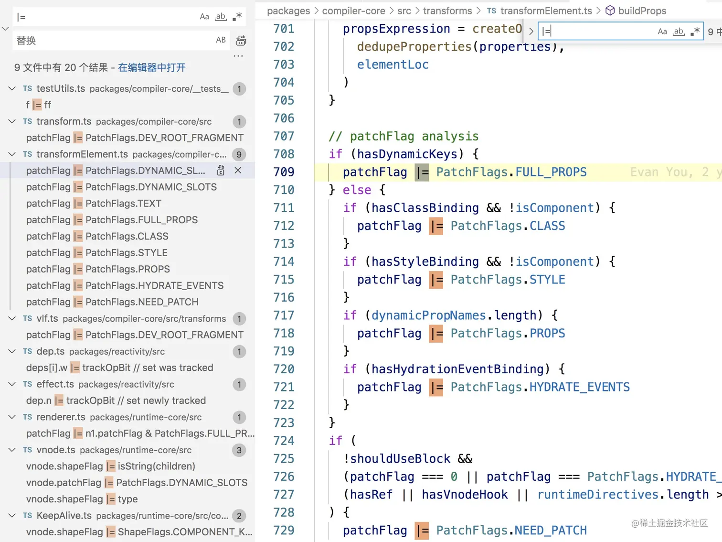Open search details ellipsis toggle
Screen dimensions: 722x542
(238, 56)
